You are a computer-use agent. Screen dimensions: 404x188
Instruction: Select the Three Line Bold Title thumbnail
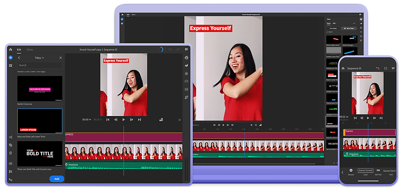[40, 154]
